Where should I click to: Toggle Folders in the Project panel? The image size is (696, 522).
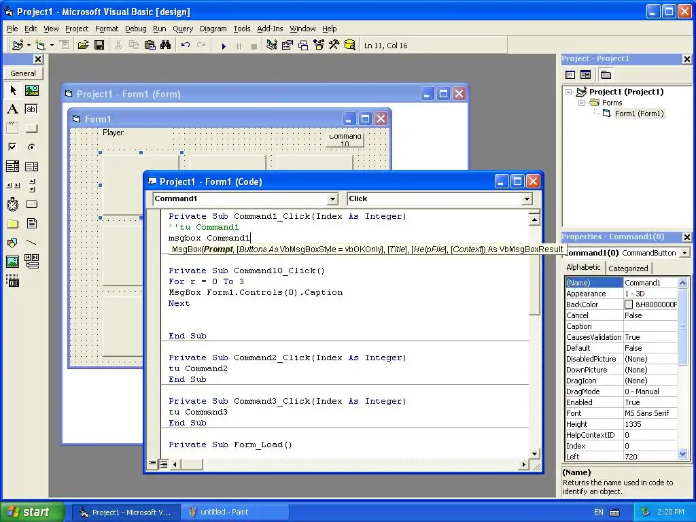pos(606,75)
